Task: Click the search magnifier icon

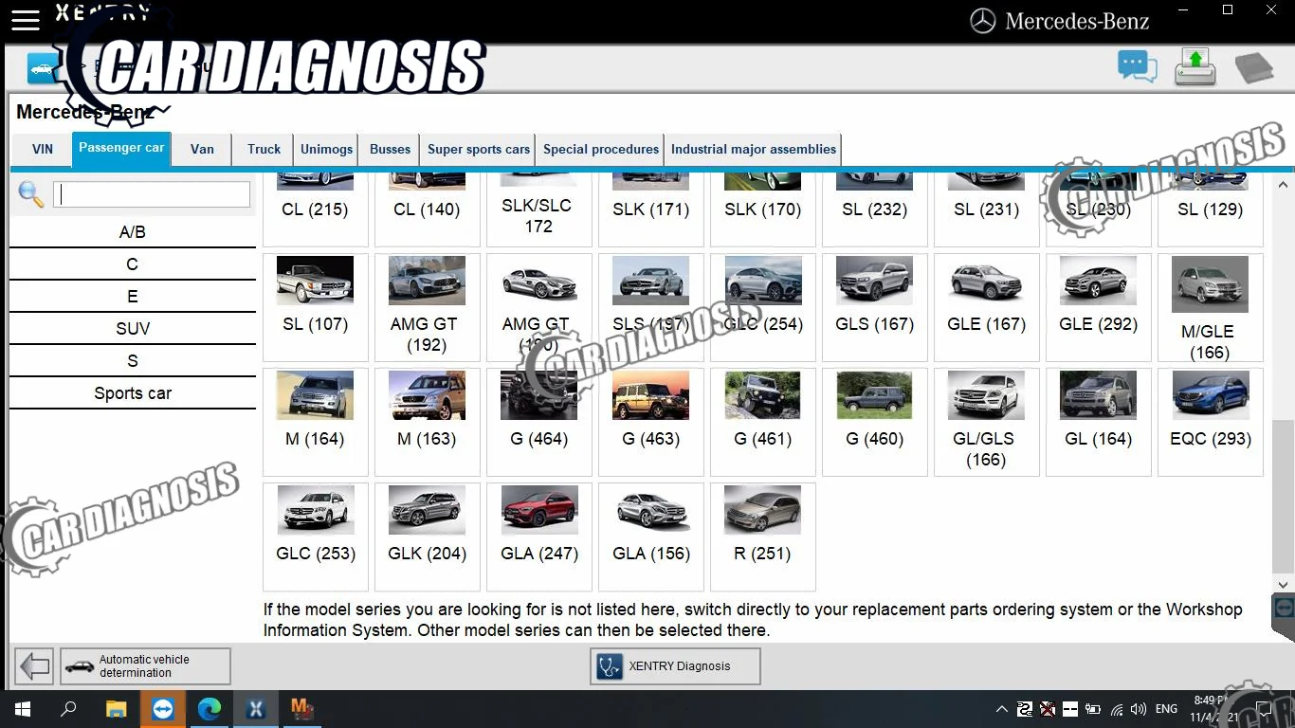Action: click(31, 194)
